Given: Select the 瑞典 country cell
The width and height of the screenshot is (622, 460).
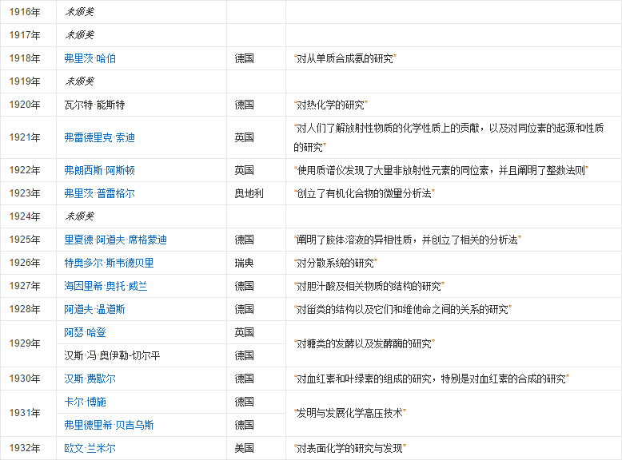Looking at the screenshot, I should coord(244,263).
